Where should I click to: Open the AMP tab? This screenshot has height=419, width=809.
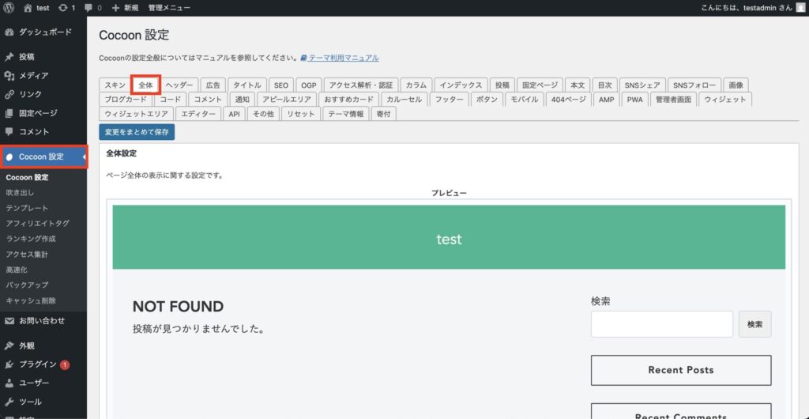click(x=606, y=100)
